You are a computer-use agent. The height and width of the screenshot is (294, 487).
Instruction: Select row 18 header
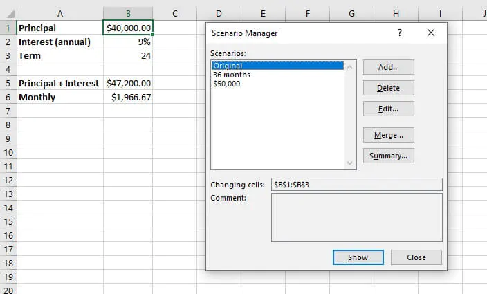click(x=8, y=264)
